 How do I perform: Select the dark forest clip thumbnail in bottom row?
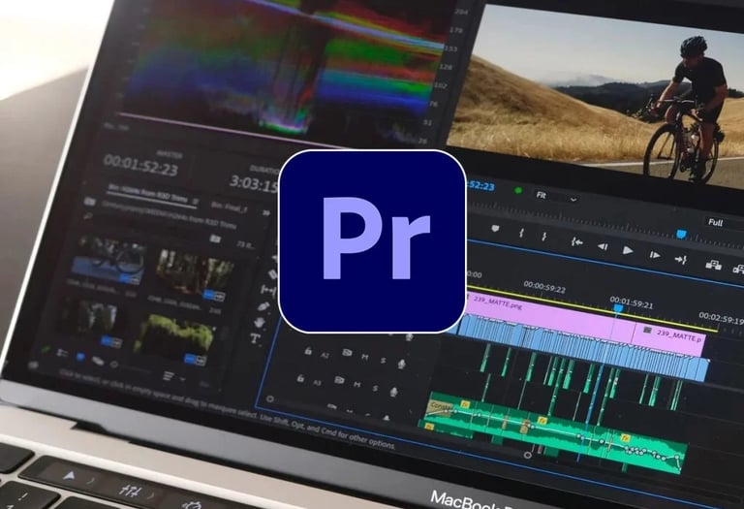(x=90, y=324)
